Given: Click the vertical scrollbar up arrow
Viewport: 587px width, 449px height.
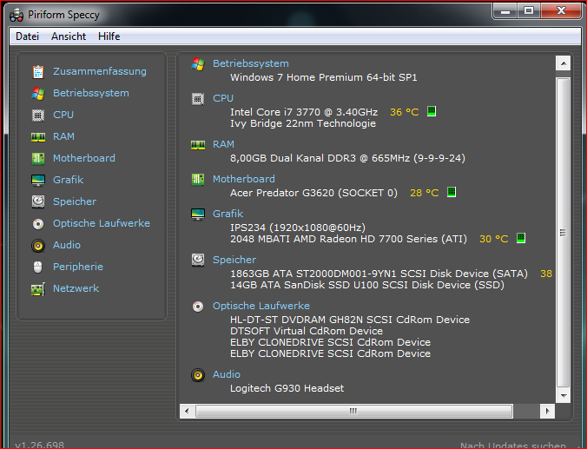Looking at the screenshot, I should click(x=563, y=63).
